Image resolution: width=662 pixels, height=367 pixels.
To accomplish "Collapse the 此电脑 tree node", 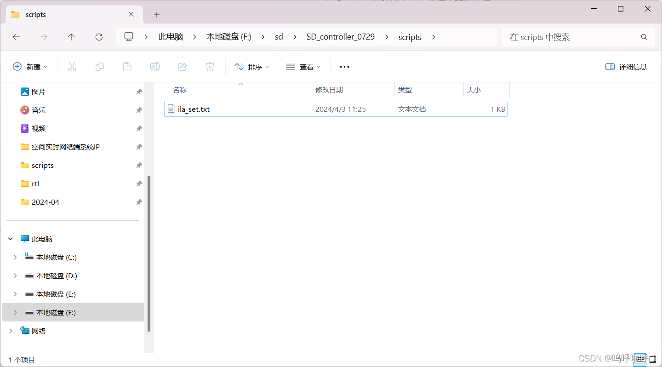I will pyautogui.click(x=11, y=239).
